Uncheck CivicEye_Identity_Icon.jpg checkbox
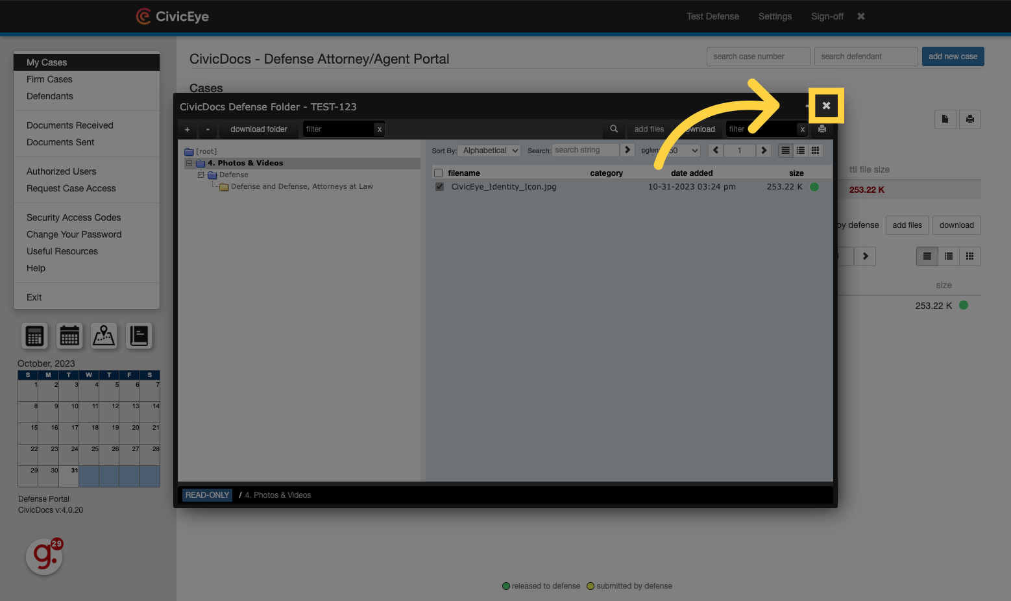Image resolution: width=1011 pixels, height=601 pixels. (439, 187)
